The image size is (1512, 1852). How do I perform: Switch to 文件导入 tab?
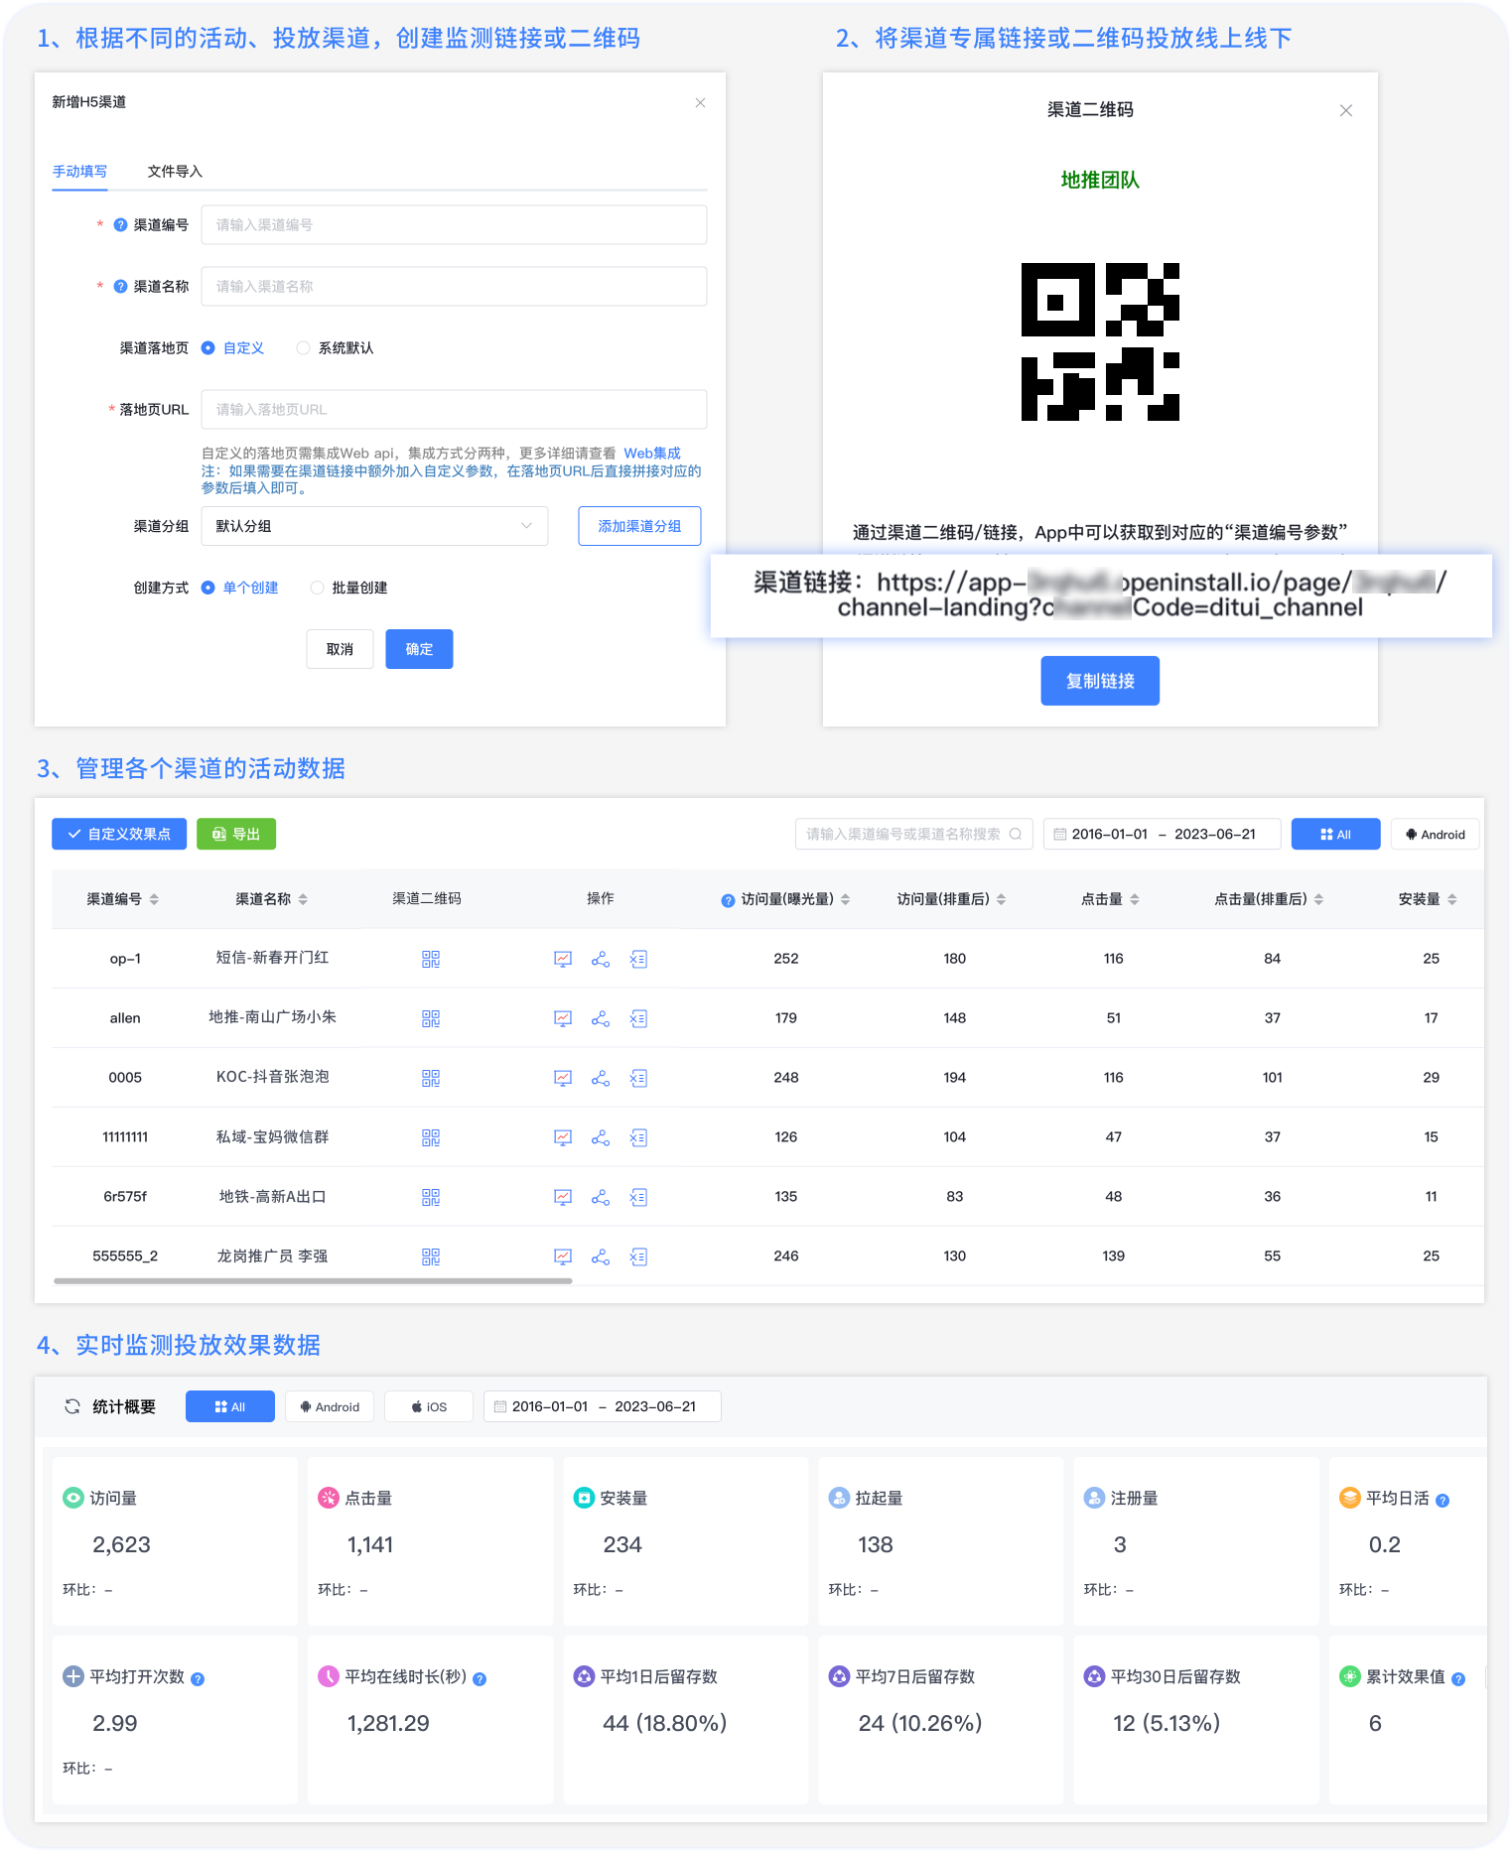tap(175, 172)
